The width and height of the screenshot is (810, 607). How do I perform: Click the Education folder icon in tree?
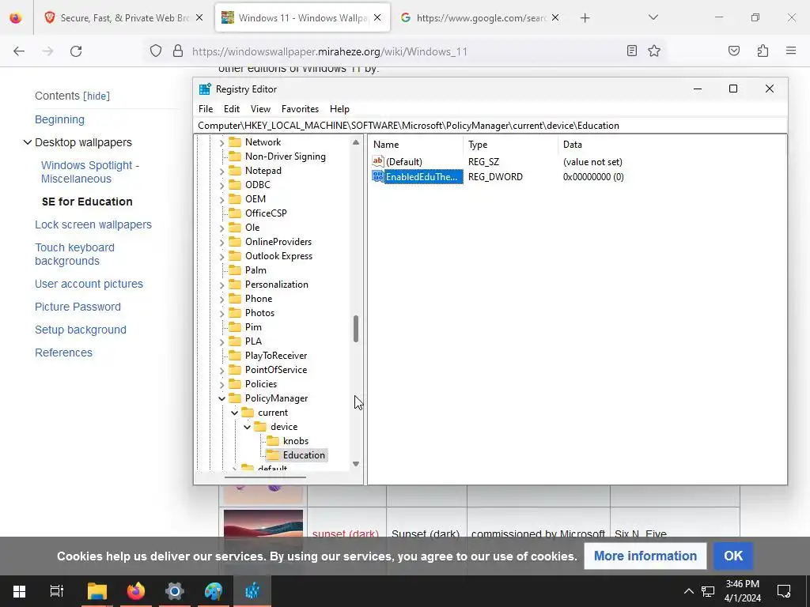pyautogui.click(x=272, y=454)
